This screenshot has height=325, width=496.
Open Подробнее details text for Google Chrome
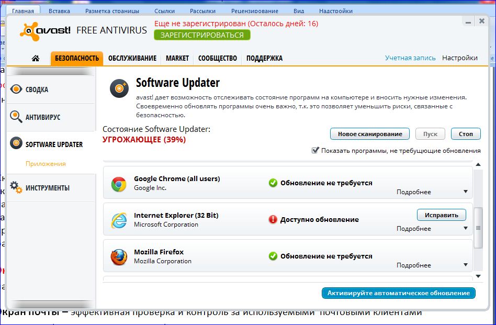(x=414, y=192)
